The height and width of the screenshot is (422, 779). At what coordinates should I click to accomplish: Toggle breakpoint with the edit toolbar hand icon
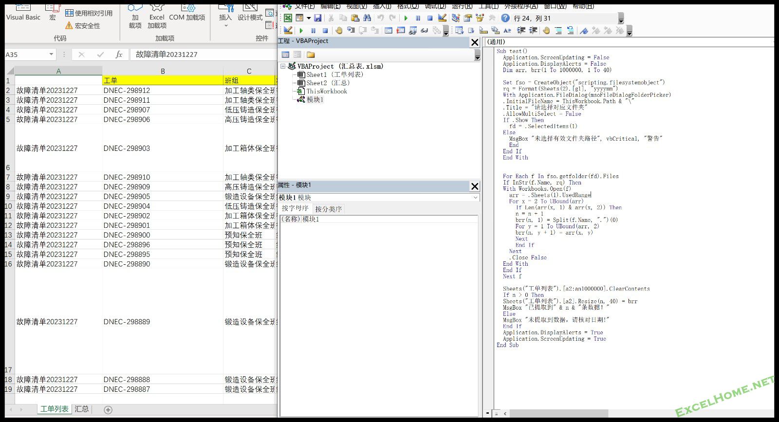coord(546,30)
